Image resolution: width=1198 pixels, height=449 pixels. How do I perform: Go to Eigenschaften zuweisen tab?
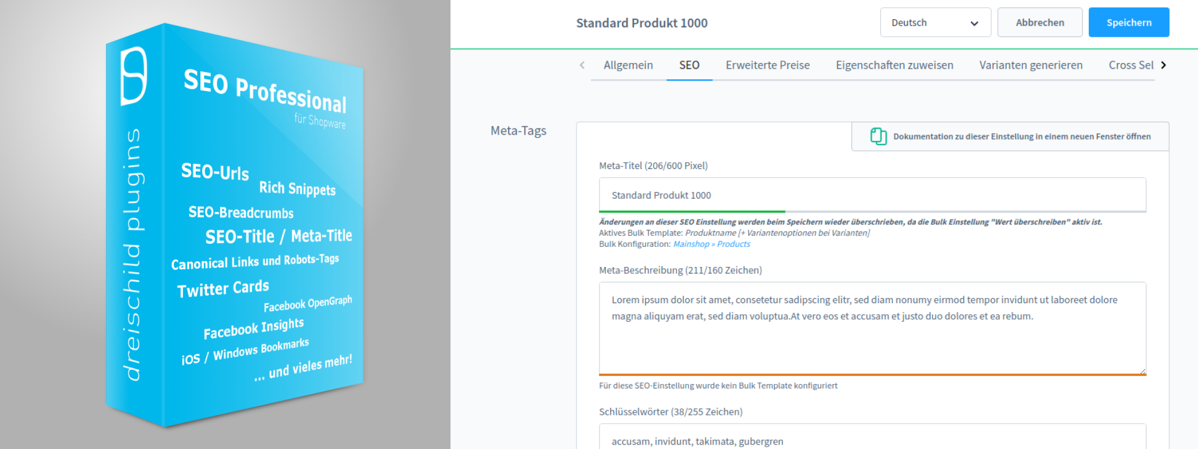(x=894, y=65)
